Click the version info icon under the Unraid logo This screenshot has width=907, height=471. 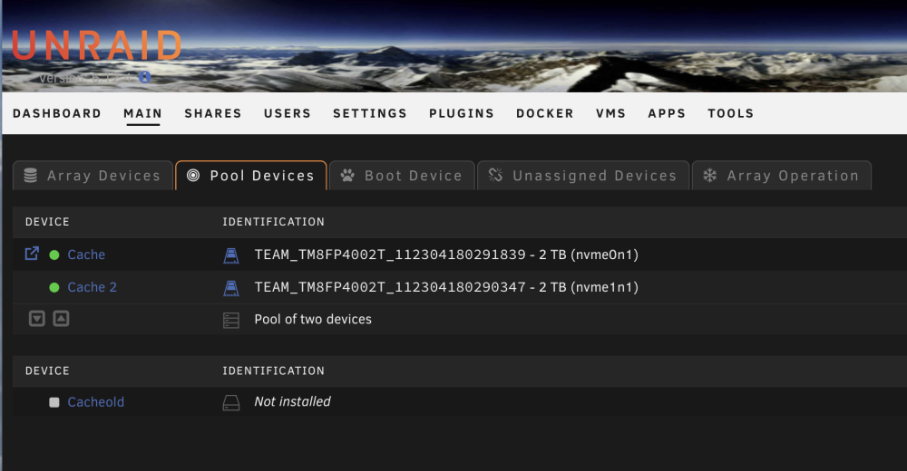(144, 77)
